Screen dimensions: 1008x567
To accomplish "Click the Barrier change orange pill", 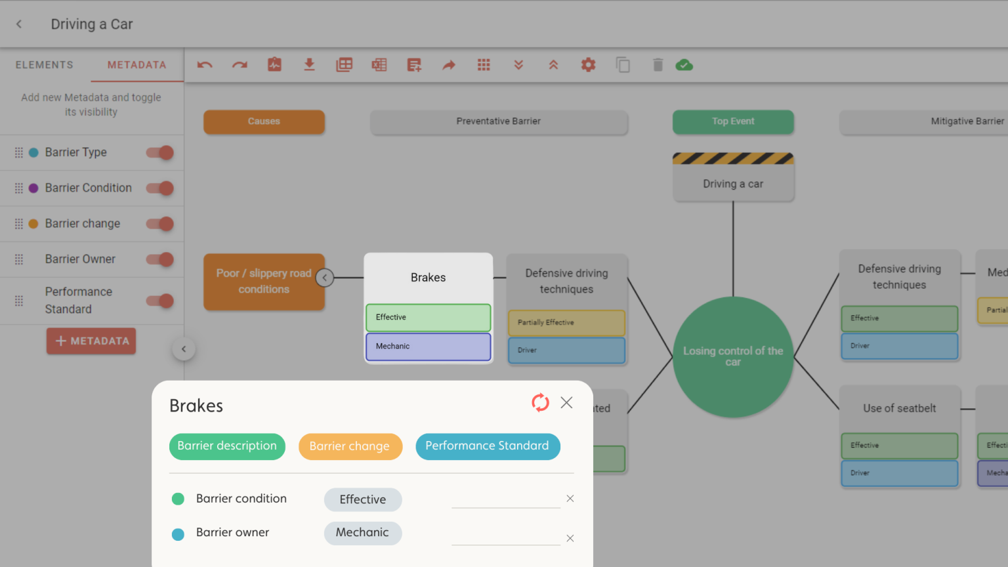I will coord(350,446).
